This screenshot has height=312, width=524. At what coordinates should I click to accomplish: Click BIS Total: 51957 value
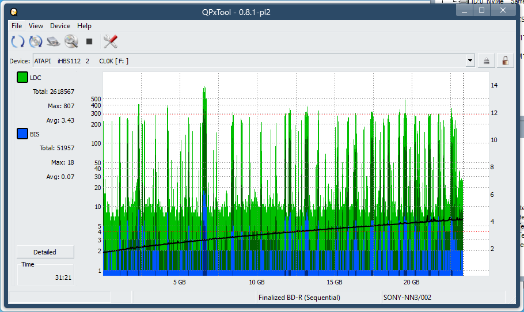click(57, 148)
